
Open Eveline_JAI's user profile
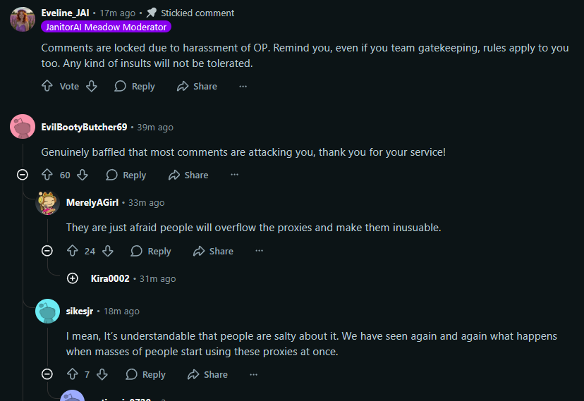coord(66,13)
